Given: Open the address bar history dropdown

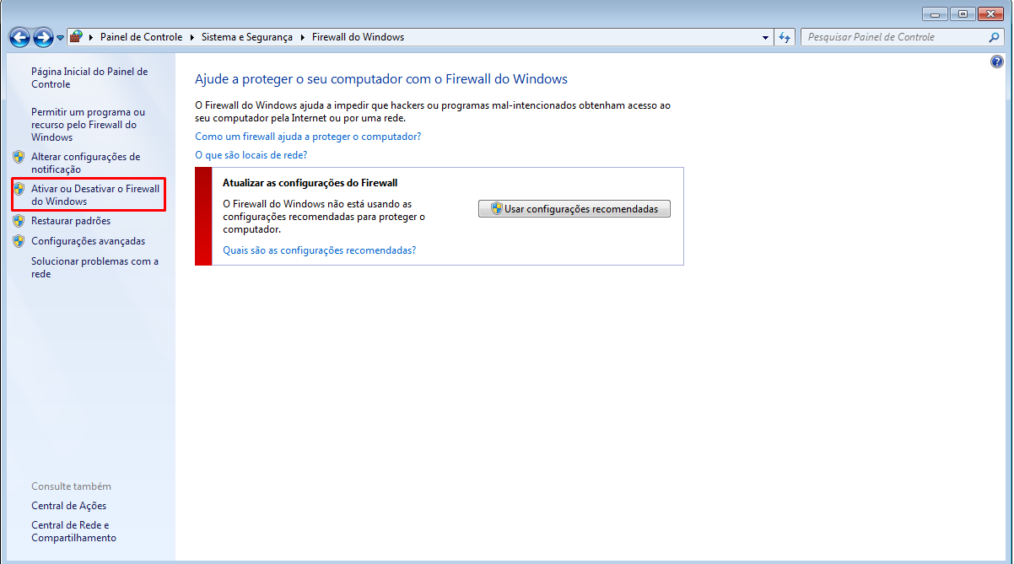Looking at the screenshot, I should (765, 37).
